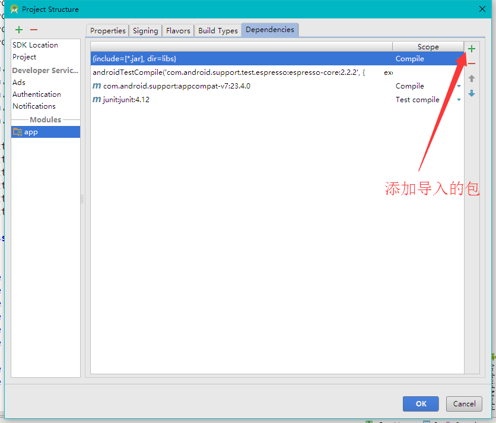
Task: Select the {include=[*.jar], dir=libs} dependency row
Action: (277, 59)
